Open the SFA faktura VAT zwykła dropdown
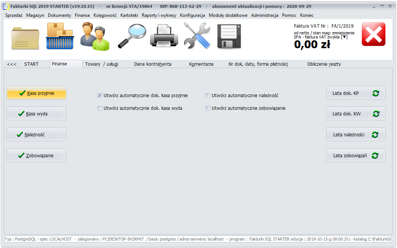This screenshot has height=248, width=397. [x=344, y=37]
